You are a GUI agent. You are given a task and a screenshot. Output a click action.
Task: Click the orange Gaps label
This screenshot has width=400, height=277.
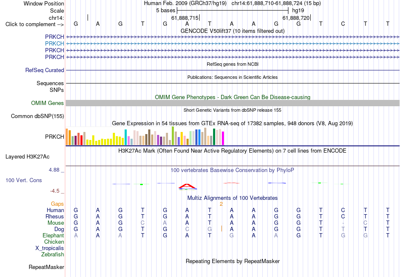(57, 204)
